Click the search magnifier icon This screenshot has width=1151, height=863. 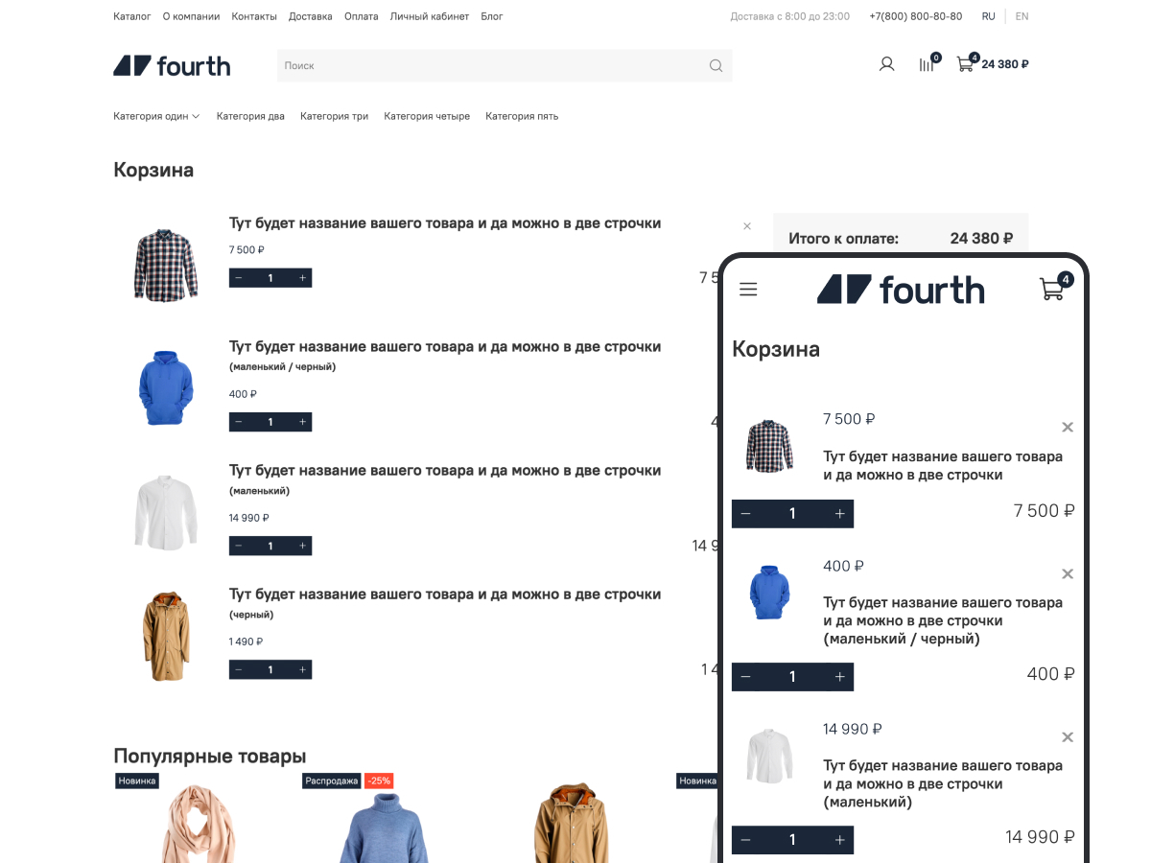tap(716, 66)
